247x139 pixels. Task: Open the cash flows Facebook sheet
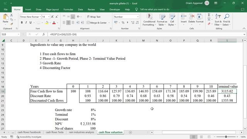coord(29,132)
